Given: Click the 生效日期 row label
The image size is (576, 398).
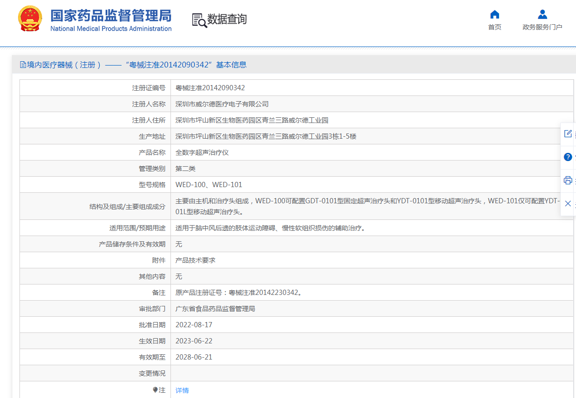Looking at the screenshot, I should (x=152, y=341).
